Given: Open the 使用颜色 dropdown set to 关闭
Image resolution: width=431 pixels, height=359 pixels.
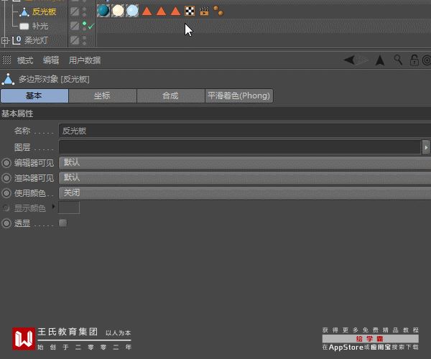Looking at the screenshot, I should click(x=245, y=193).
